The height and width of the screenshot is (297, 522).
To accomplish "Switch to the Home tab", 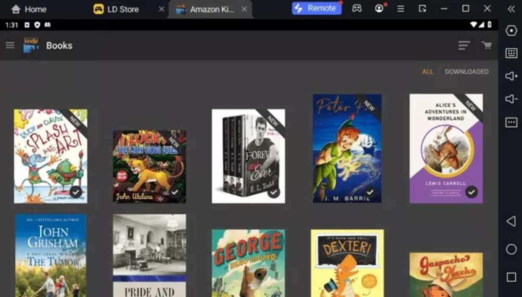I will coord(29,9).
